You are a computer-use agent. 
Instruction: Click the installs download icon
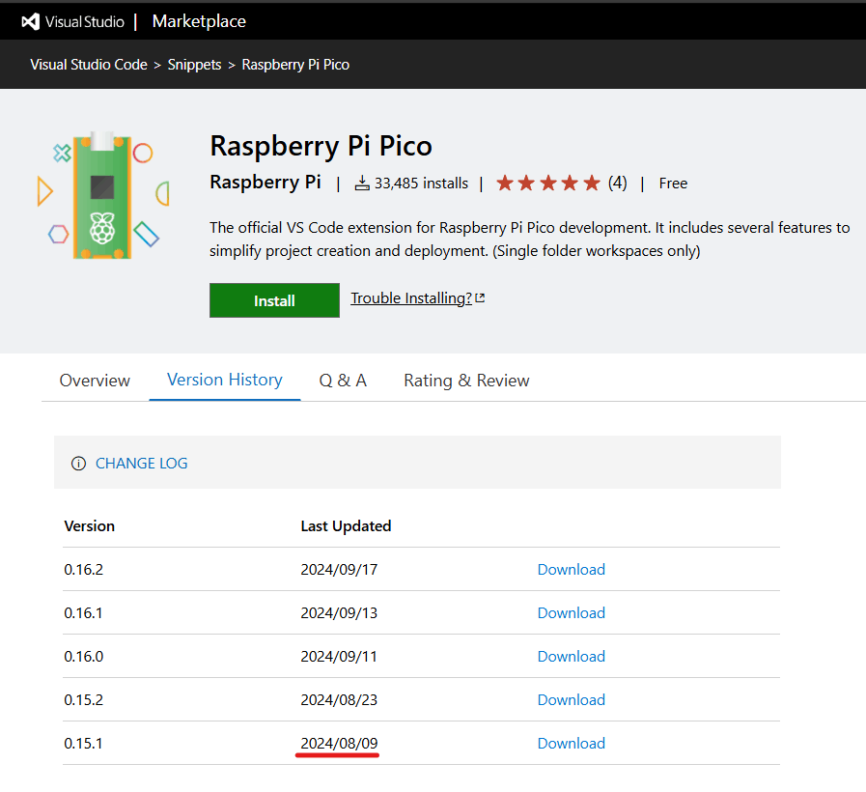(362, 183)
